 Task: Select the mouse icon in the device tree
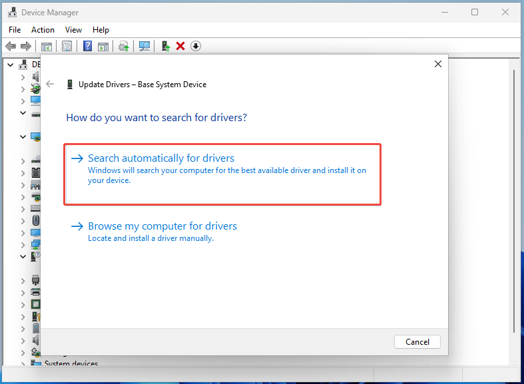[36, 221]
